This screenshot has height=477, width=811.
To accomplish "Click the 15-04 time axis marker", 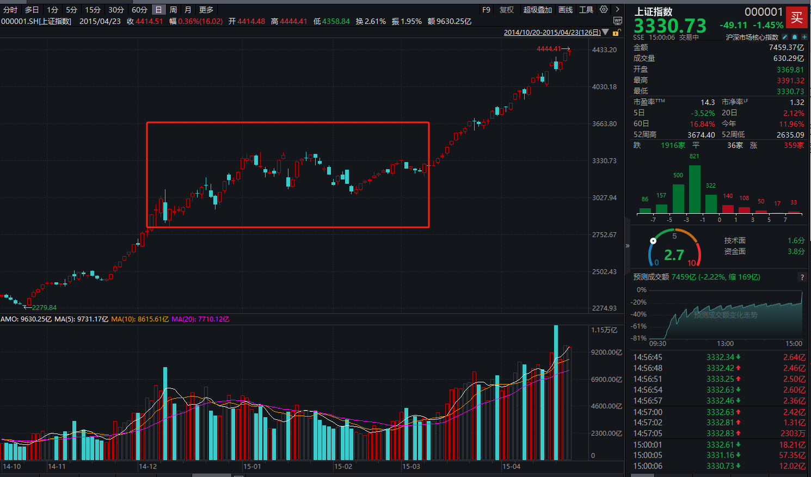I will (511, 467).
